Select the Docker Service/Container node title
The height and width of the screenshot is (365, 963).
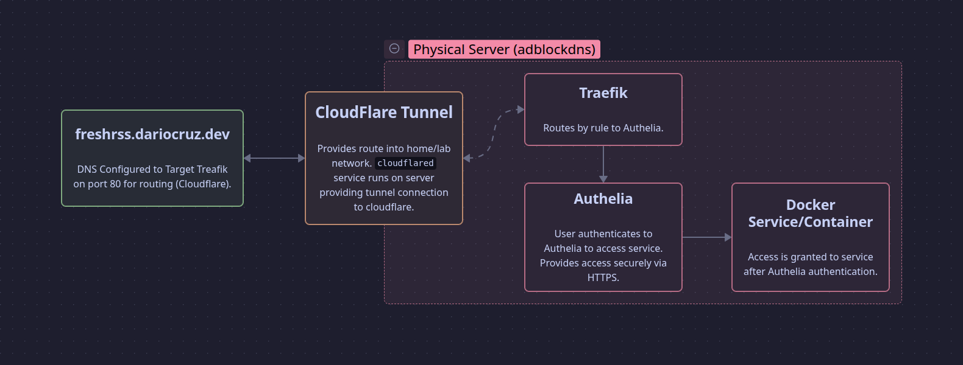tap(811, 214)
